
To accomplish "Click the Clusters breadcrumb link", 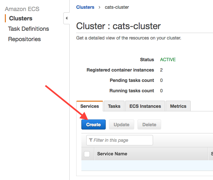I will 85,7.
